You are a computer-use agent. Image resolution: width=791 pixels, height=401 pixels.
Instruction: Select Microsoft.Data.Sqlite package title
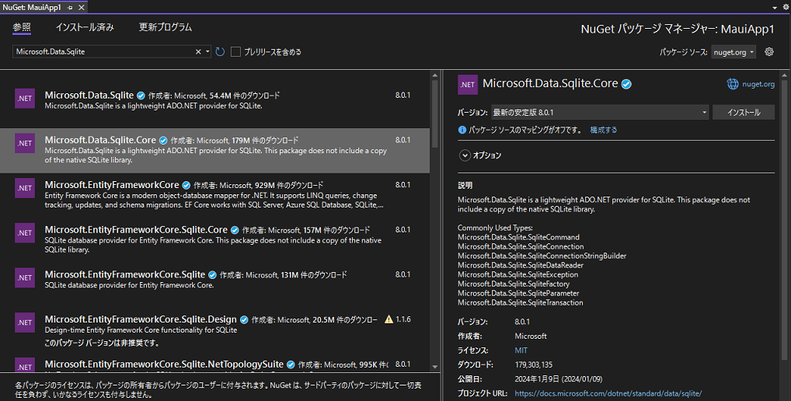pyautogui.click(x=89, y=95)
